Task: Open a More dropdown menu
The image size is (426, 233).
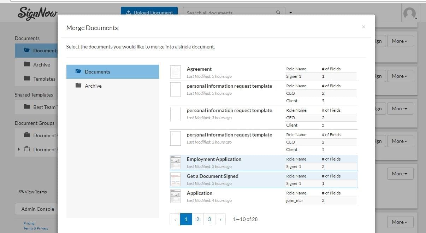Action: pos(400,41)
